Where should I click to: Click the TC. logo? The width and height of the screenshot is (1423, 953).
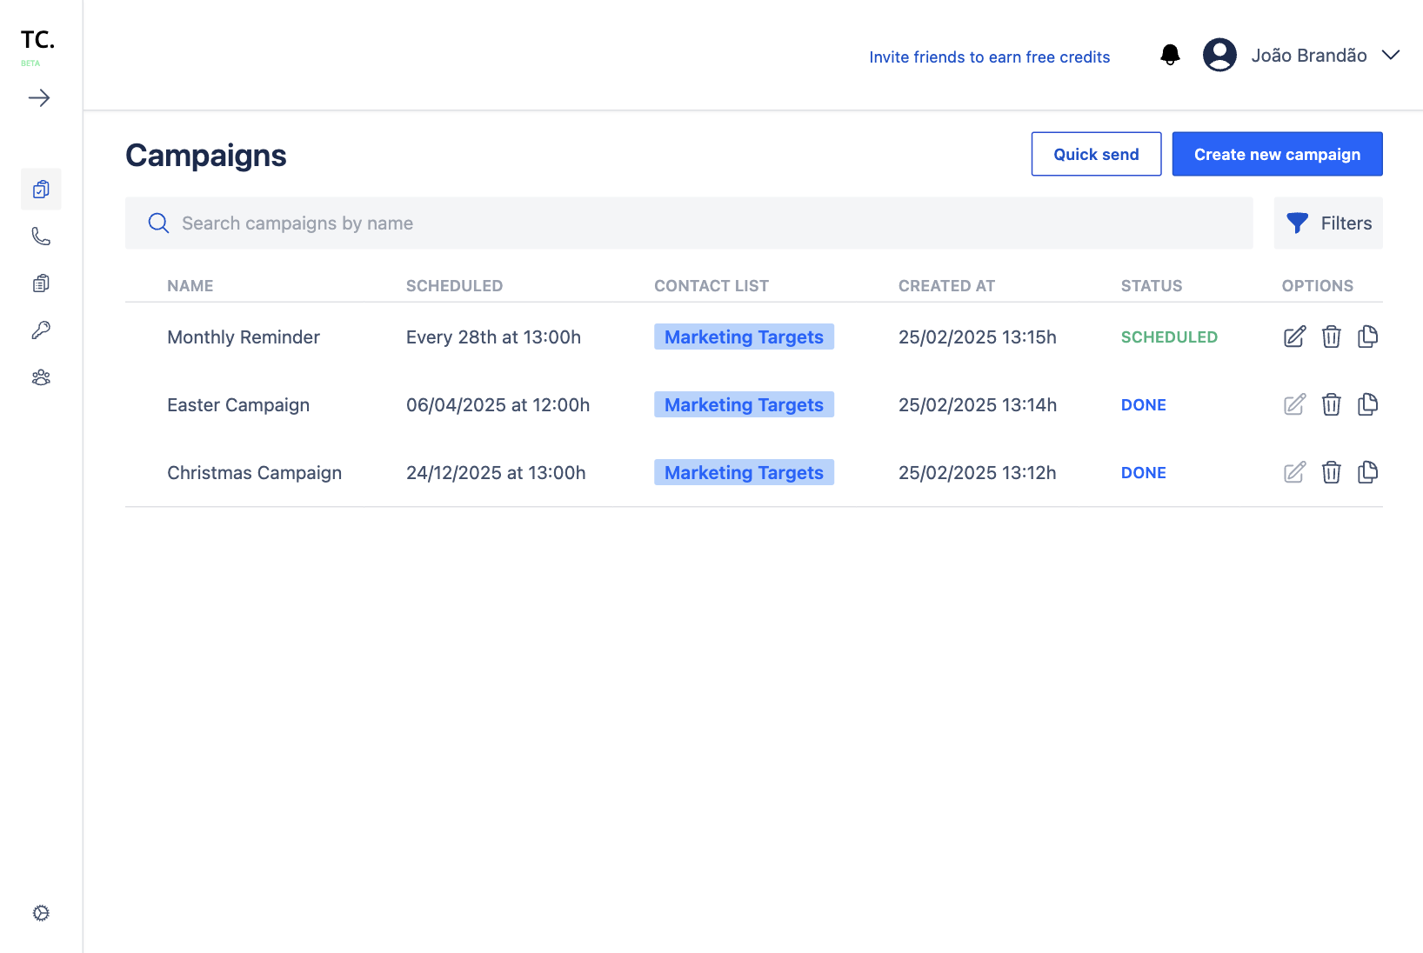(x=37, y=40)
